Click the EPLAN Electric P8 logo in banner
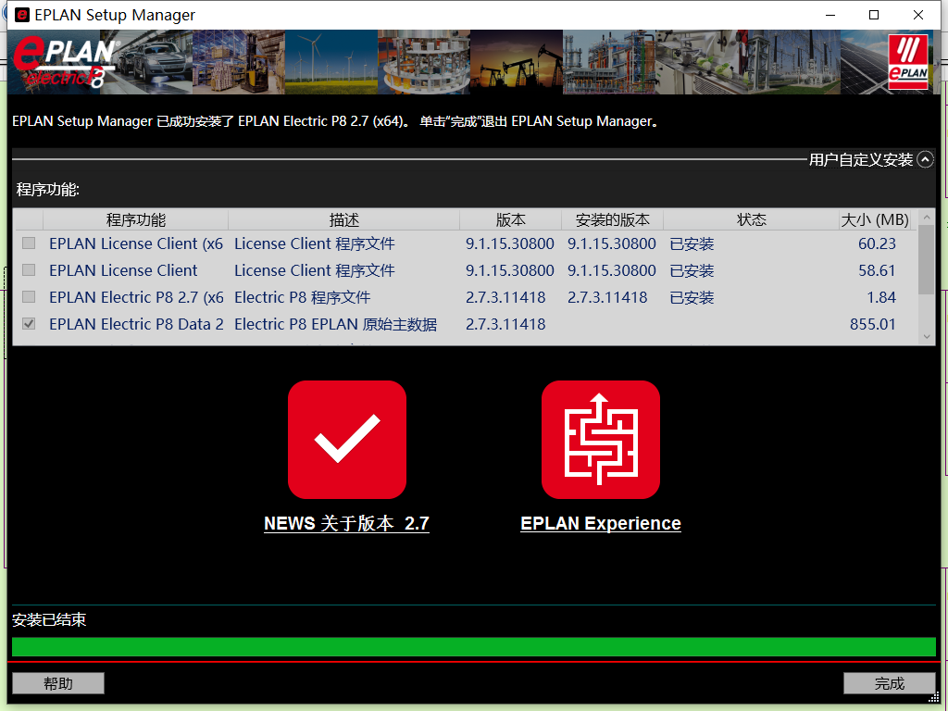This screenshot has width=948, height=711. [65, 63]
